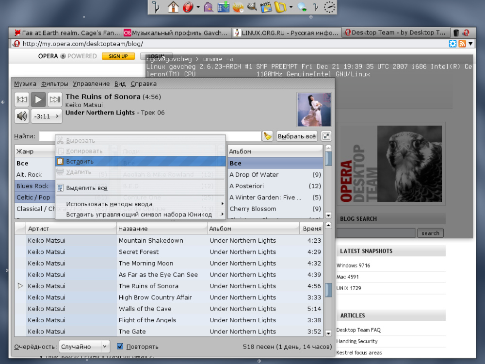
Task: Click the dotted clock applet
Action: point(329,7)
